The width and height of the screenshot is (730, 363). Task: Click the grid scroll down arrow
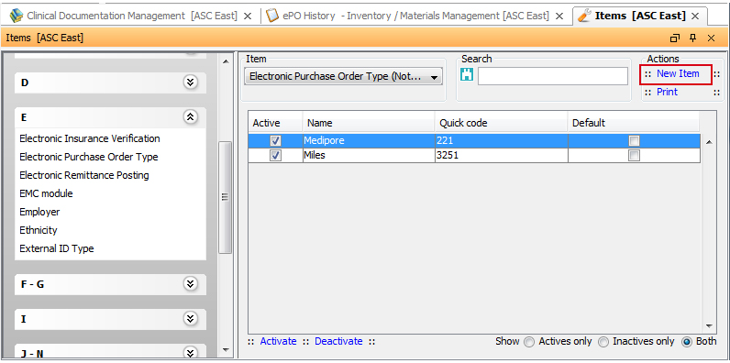click(709, 325)
